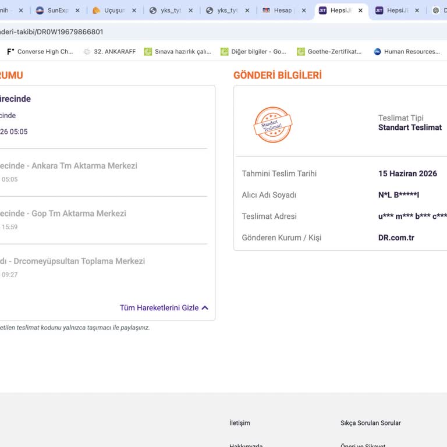Close the active HepsiJET tab

(360, 10)
